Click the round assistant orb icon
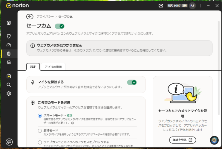The width and height of the screenshot is (222, 149). (x=214, y=140)
